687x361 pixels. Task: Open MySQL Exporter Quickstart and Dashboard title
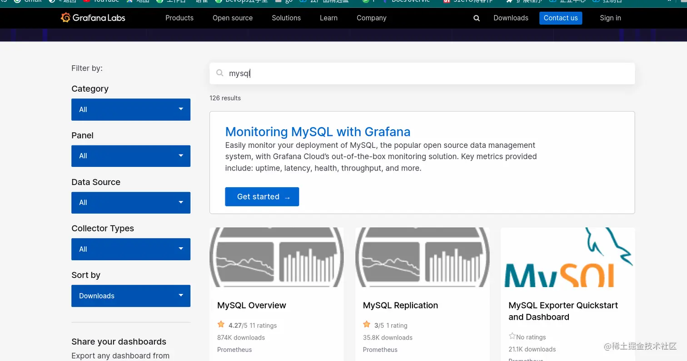[563, 311]
